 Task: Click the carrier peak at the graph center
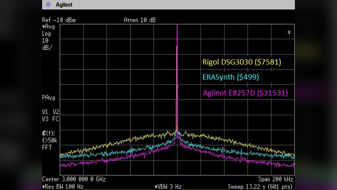coord(177,78)
